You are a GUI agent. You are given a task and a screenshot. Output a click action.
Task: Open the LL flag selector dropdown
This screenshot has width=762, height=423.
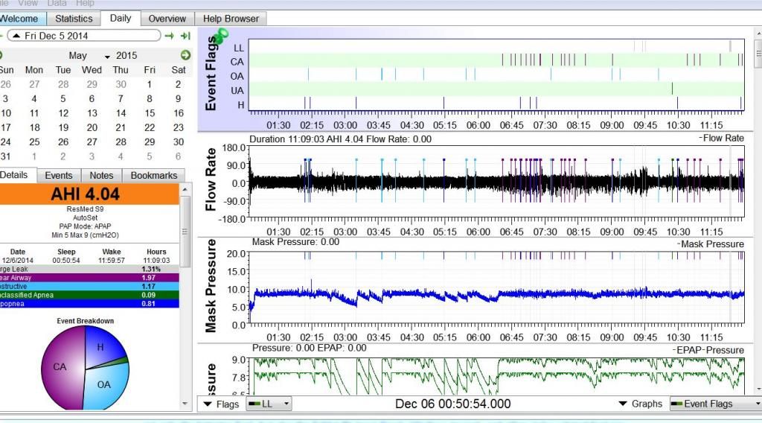point(269,404)
